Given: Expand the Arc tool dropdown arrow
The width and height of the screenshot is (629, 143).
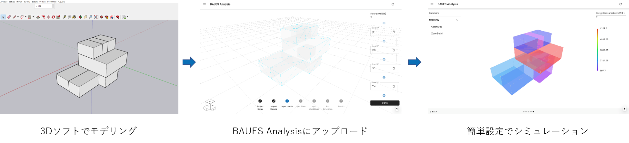Looking at the screenshot, I should pos(26,17).
